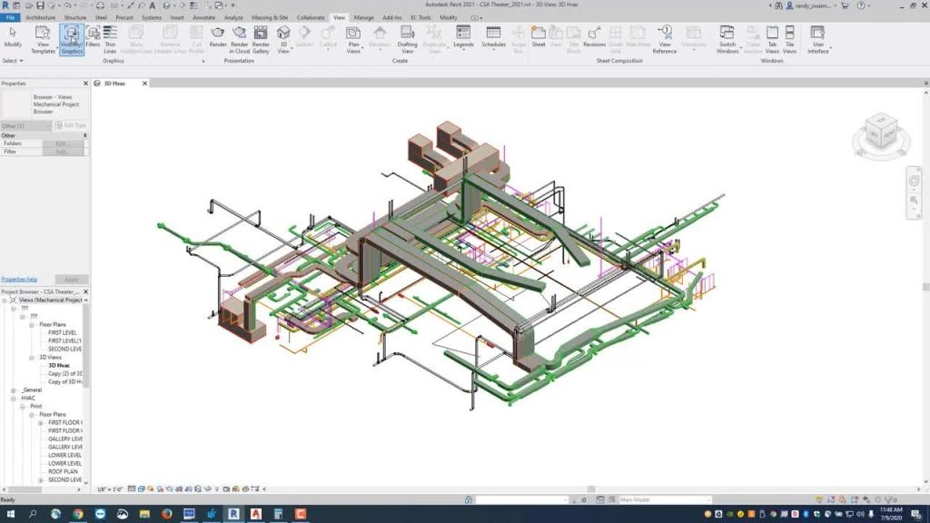Select FIRST LEVEL under the top Floor Plans
930x523 pixels.
coord(63,333)
